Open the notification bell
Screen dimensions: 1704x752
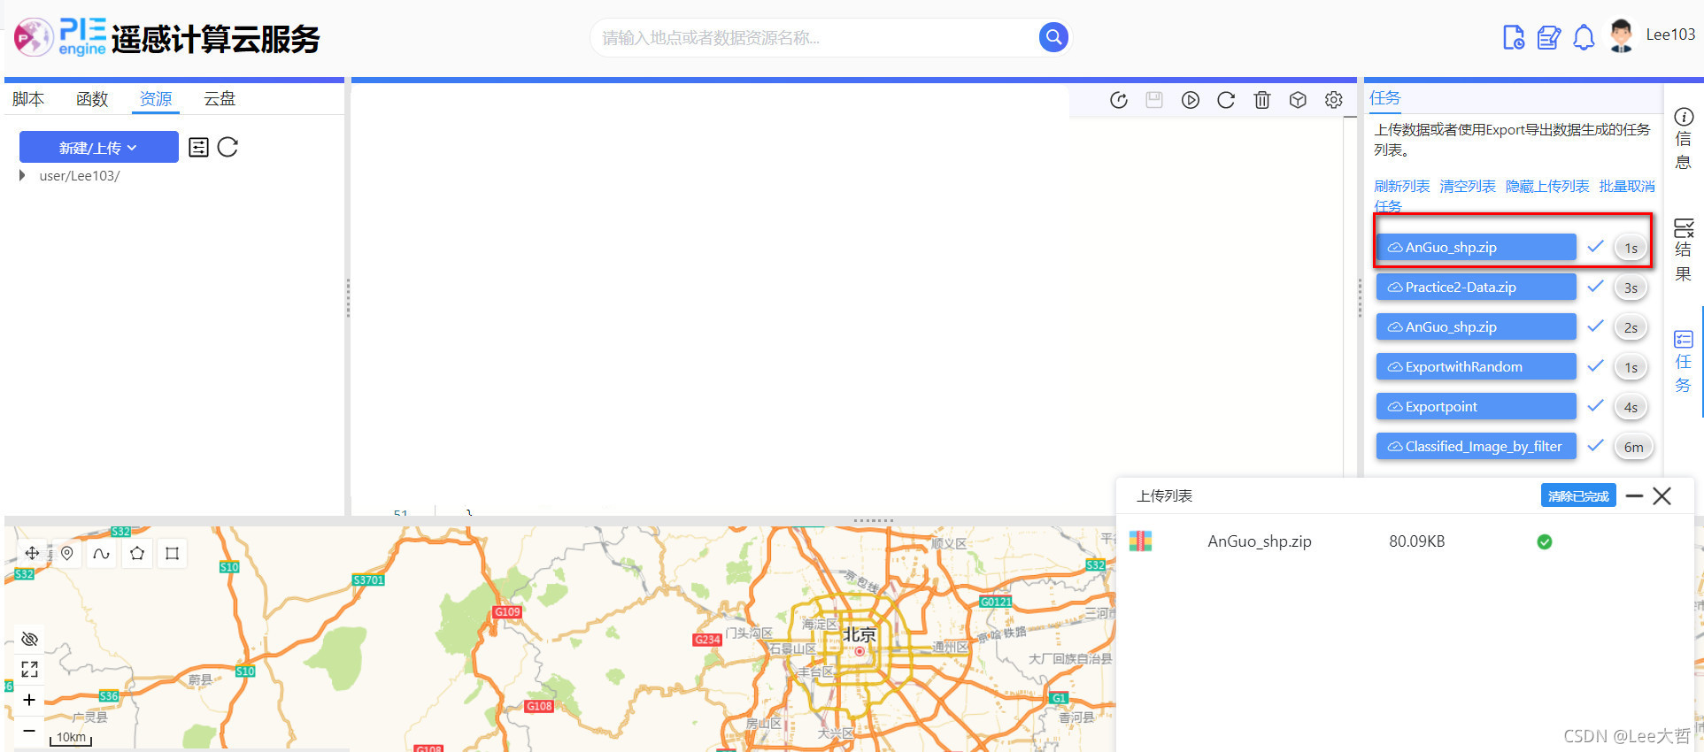(x=1584, y=38)
